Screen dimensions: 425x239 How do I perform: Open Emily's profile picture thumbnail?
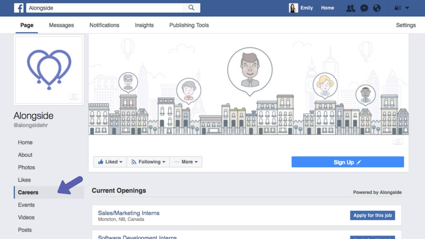[x=293, y=8]
